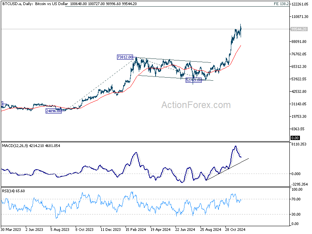Click the 52703.00 low price label
This screenshot has height=234, width=312.
(193, 80)
